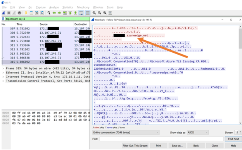Select packet 307 in the list
This screenshot has width=242, height=150.
(46, 29)
